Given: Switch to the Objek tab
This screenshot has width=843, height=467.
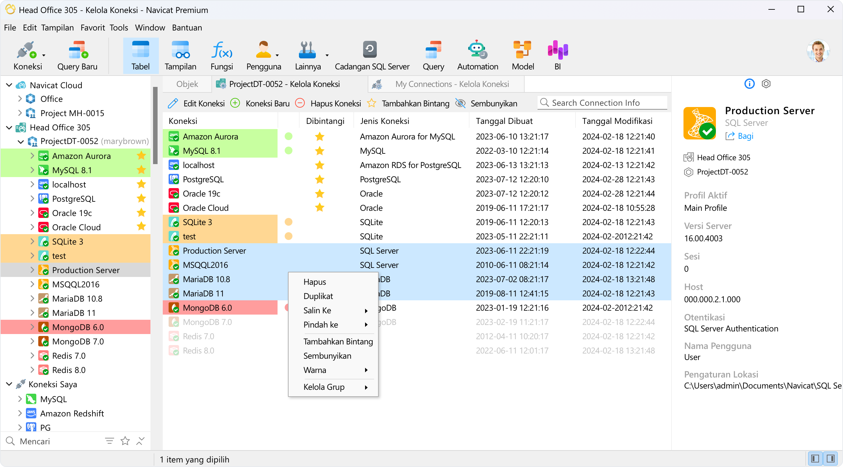Looking at the screenshot, I should 187,84.
